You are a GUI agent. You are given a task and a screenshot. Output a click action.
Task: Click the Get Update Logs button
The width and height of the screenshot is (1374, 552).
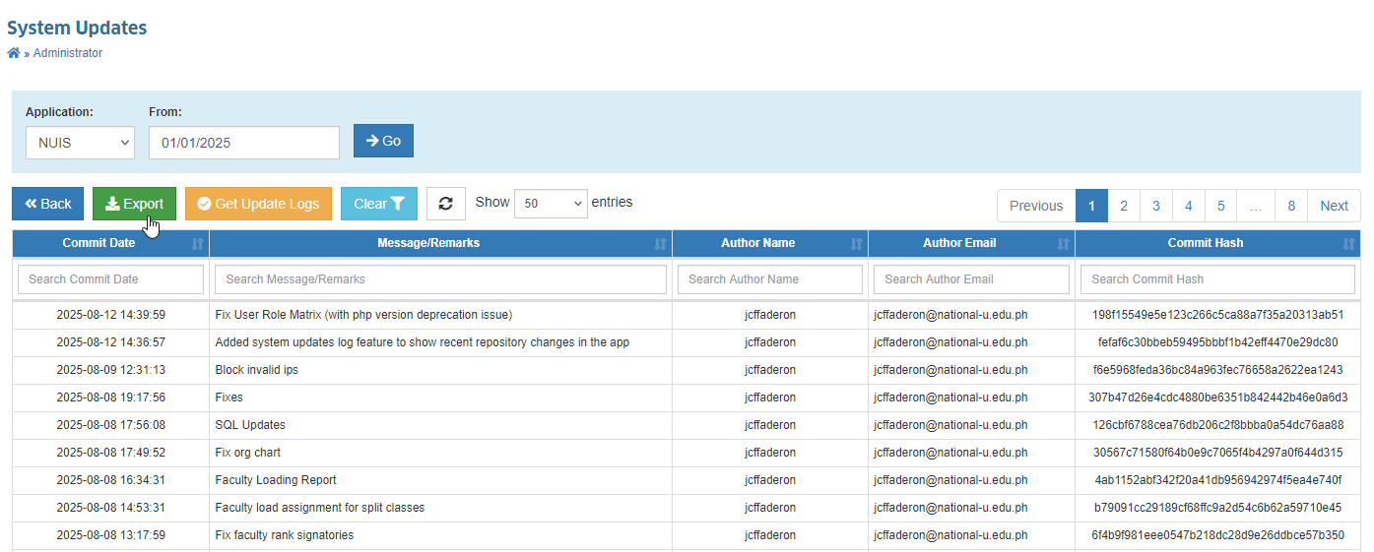point(258,204)
